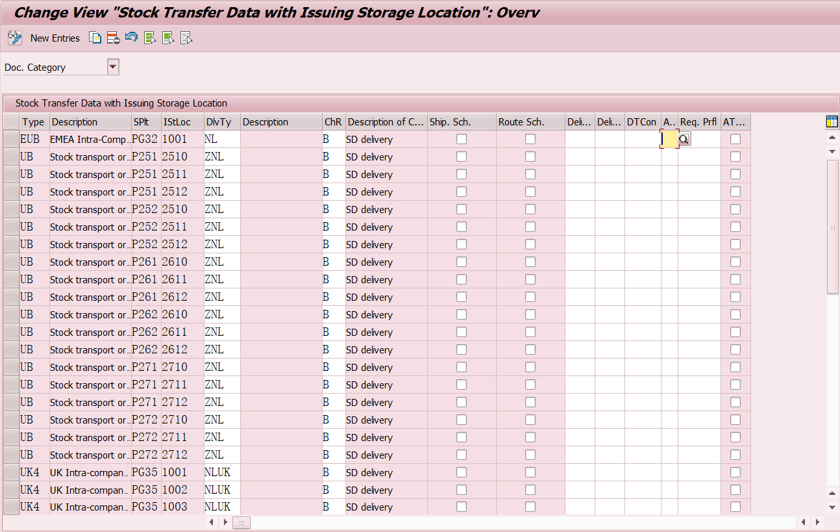Enable Ship. Sch. for P251 2510 row
840x532 pixels.
tap(462, 157)
